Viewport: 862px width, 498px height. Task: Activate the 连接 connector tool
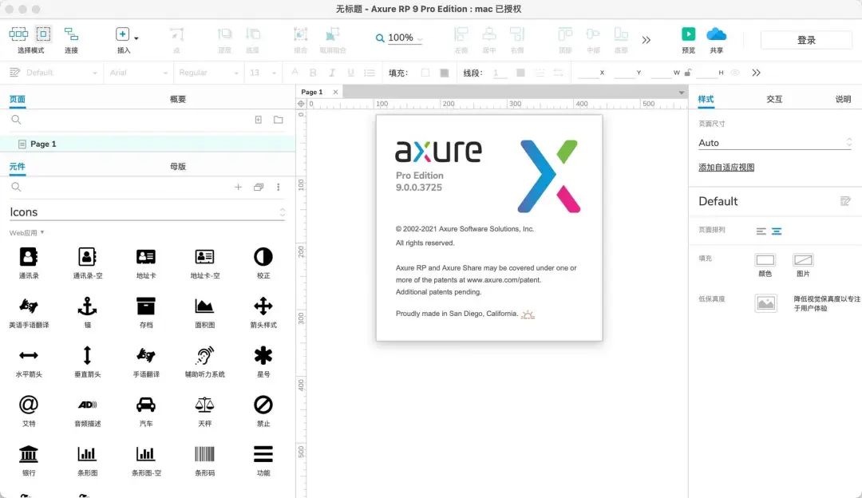72,34
